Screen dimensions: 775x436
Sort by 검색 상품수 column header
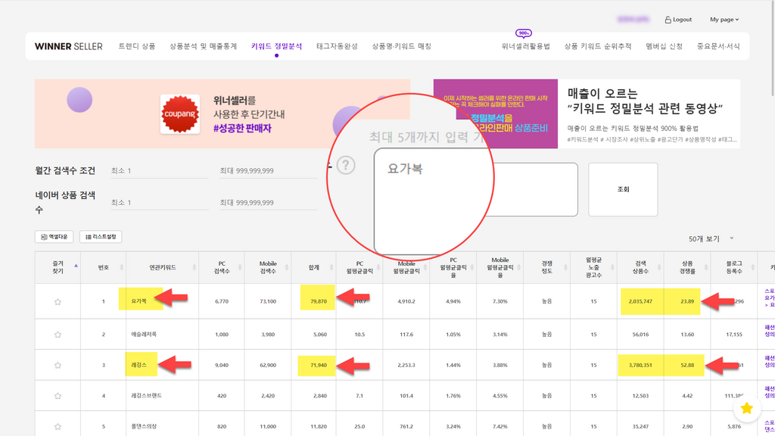tap(640, 267)
